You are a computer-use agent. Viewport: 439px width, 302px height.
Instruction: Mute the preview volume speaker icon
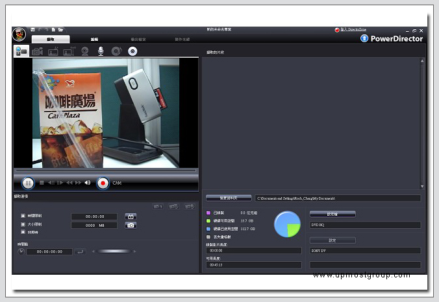88,183
